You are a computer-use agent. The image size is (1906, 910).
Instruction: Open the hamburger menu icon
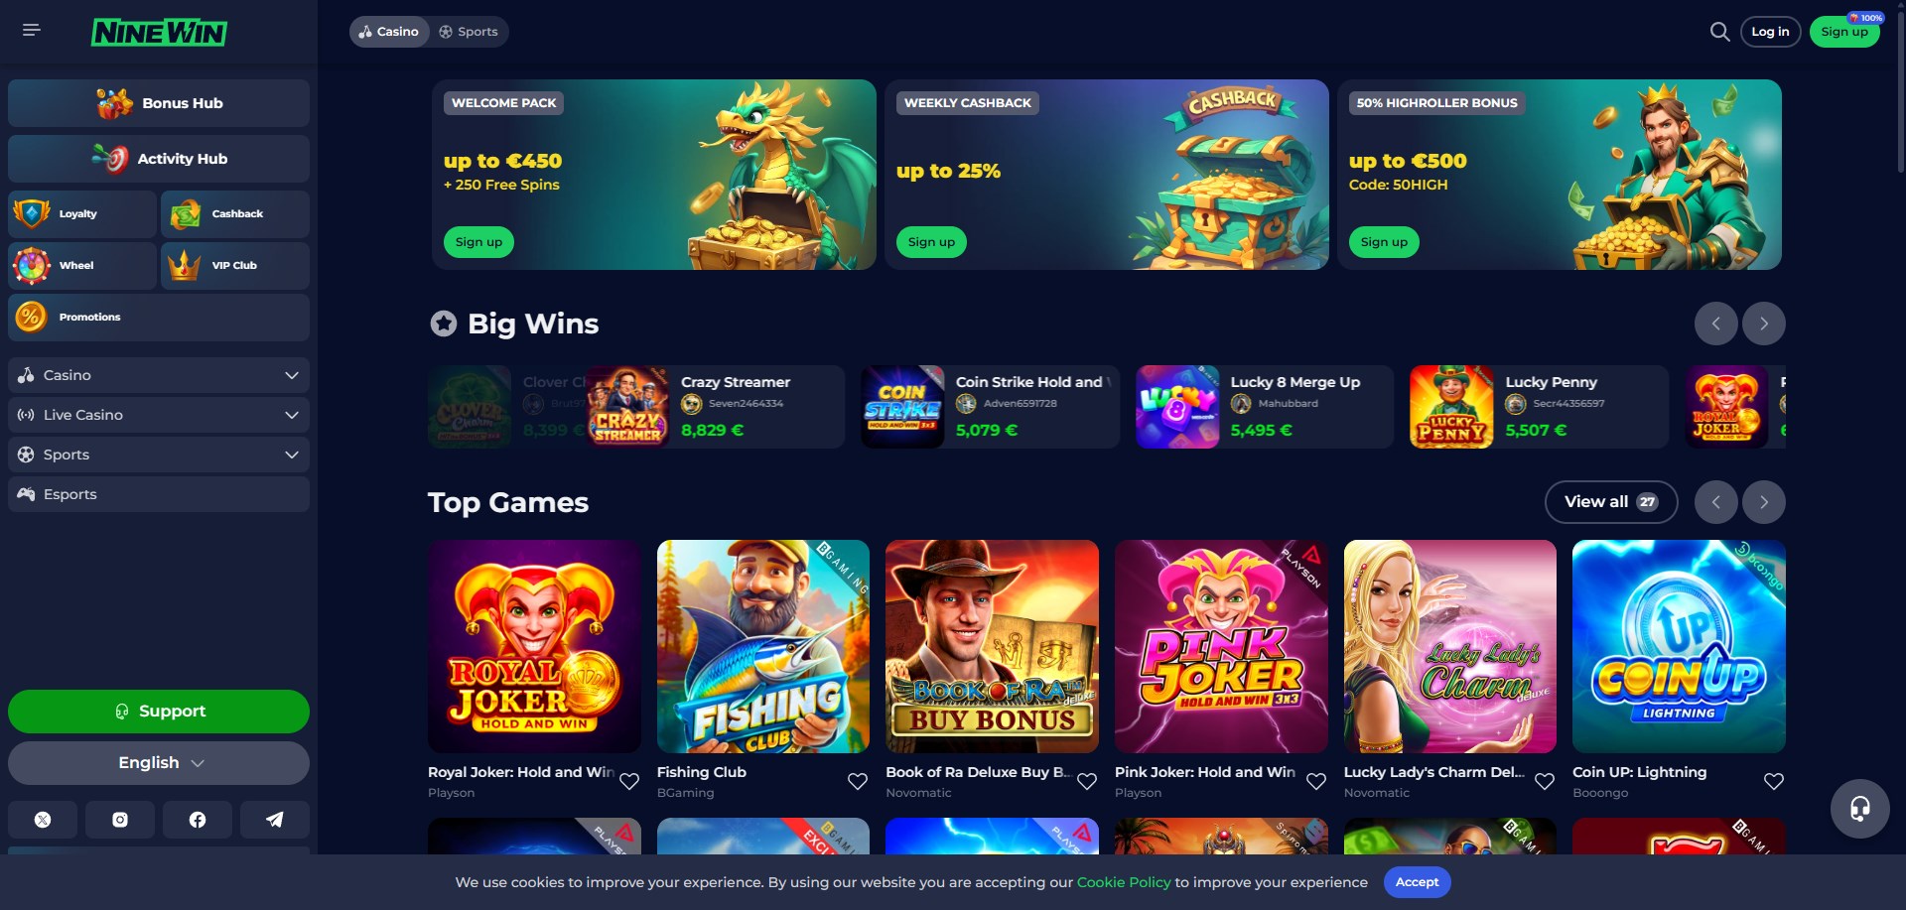coord(32,31)
